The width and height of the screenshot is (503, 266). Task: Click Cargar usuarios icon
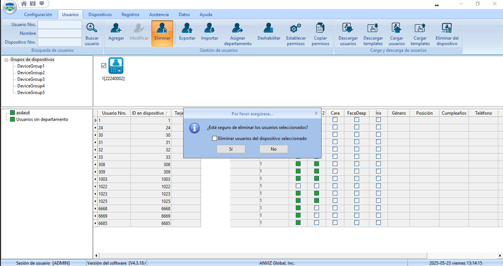click(x=397, y=28)
